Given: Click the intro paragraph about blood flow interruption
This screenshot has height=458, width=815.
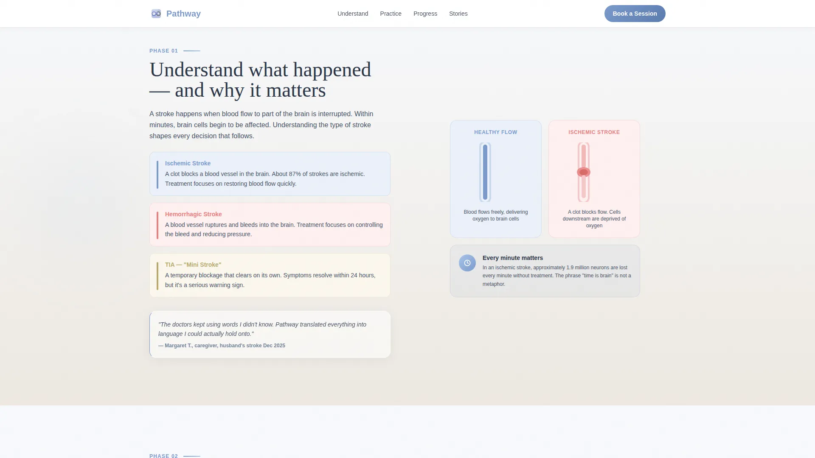Looking at the screenshot, I should 261,125.
